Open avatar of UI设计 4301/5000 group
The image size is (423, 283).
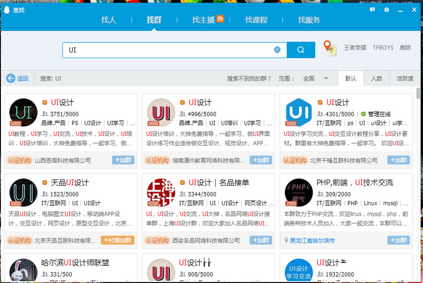(x=299, y=112)
